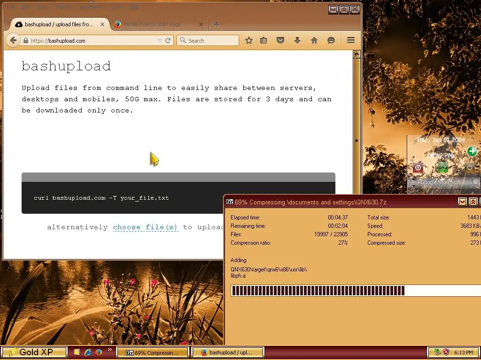The image size is (481, 360).
Task: Close the Firefox window
Action: [x=355, y=9]
